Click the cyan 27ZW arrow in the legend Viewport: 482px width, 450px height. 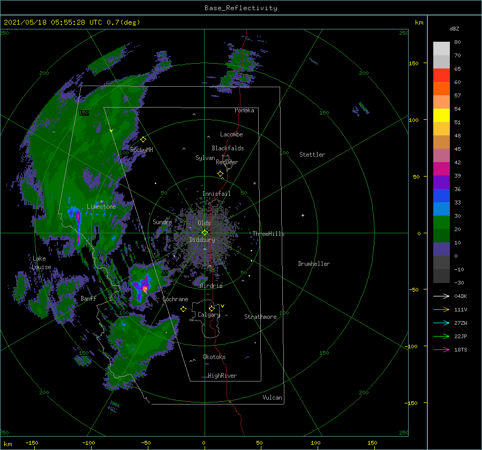pyautogui.click(x=441, y=323)
